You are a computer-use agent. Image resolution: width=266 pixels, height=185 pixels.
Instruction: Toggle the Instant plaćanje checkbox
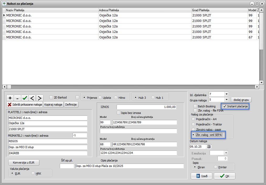(225, 106)
